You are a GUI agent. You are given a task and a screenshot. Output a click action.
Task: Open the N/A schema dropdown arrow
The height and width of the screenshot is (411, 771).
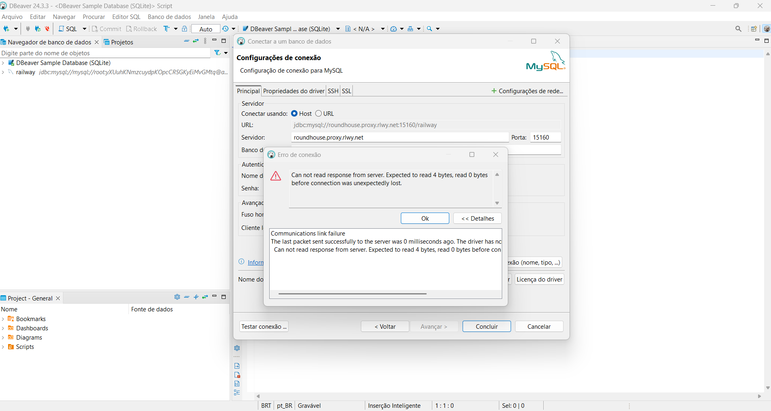click(382, 29)
